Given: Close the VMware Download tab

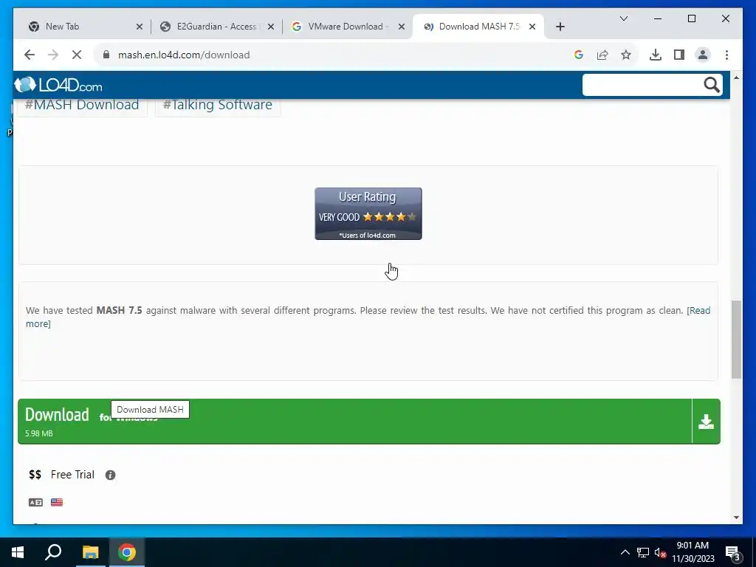Looking at the screenshot, I should tap(401, 27).
